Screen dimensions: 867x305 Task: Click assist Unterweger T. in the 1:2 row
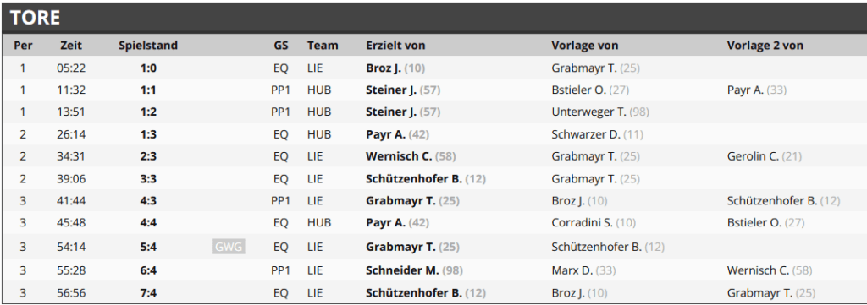(589, 112)
